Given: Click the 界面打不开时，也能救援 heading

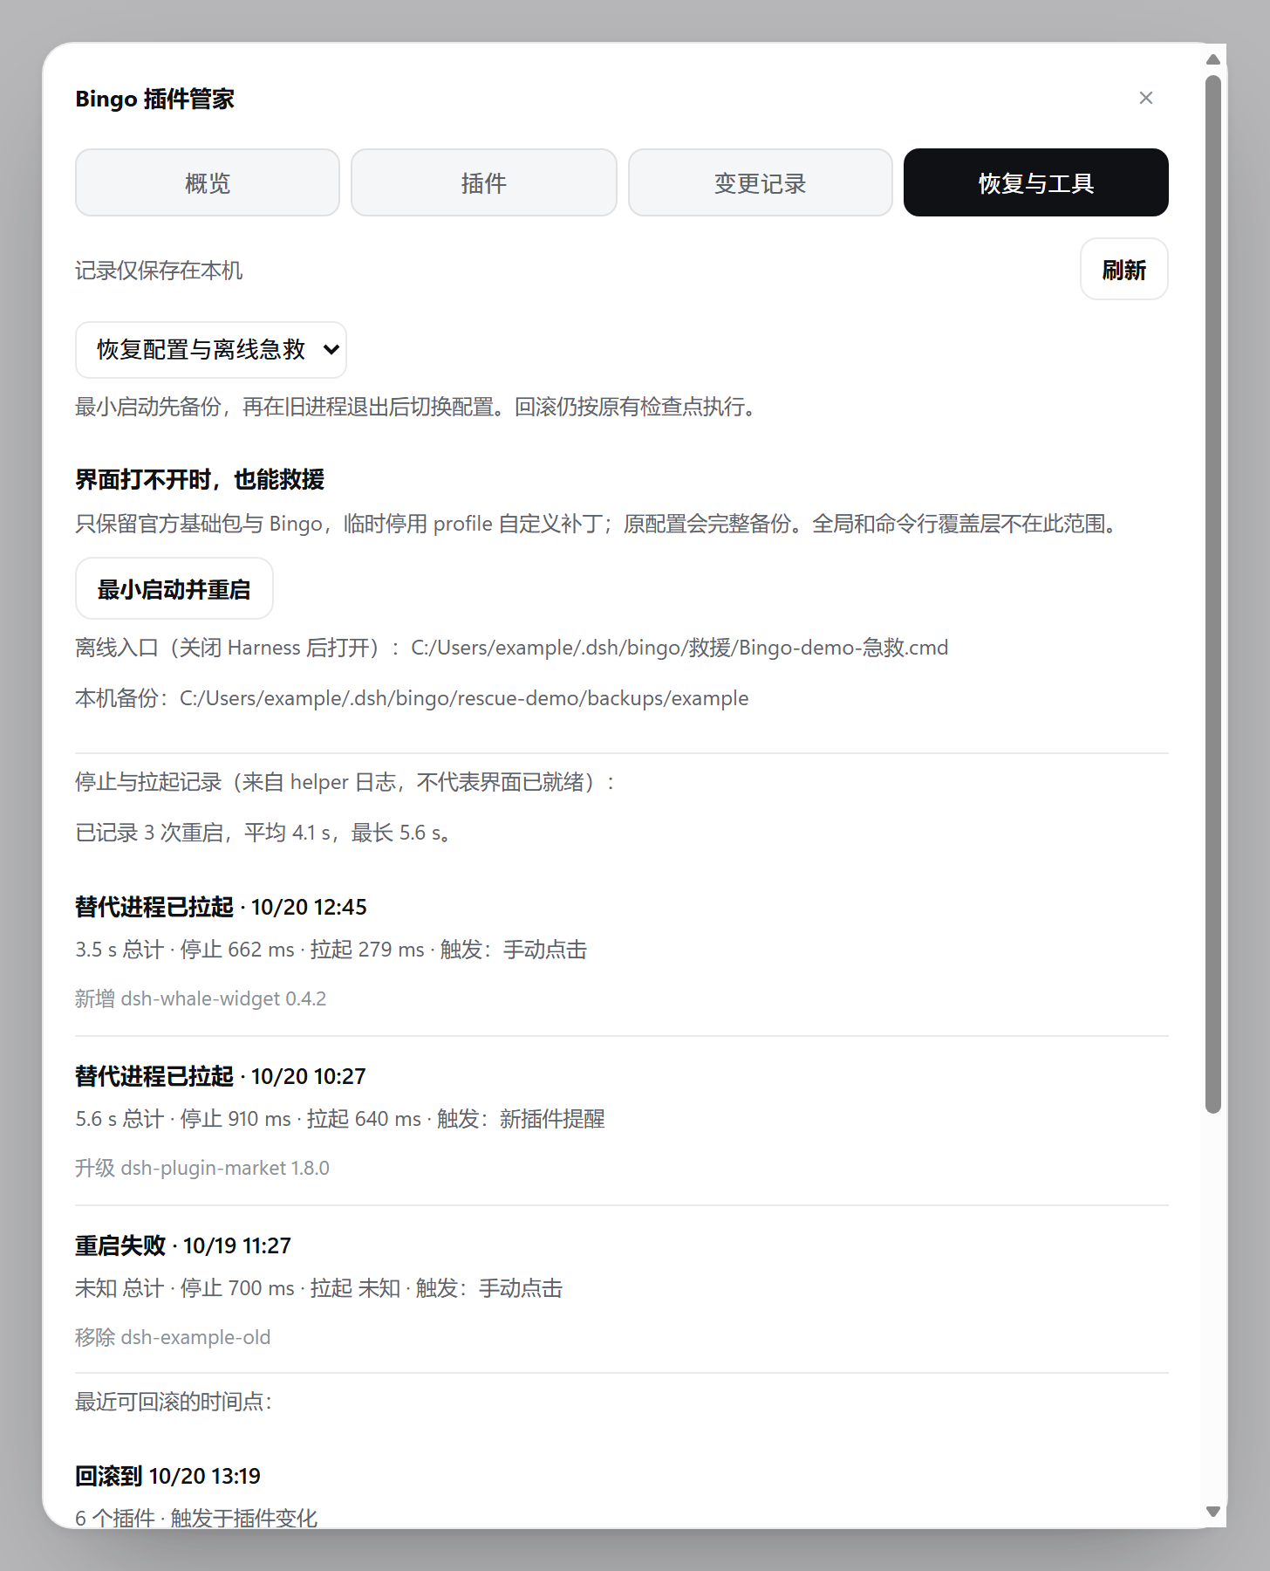Looking at the screenshot, I should point(200,479).
